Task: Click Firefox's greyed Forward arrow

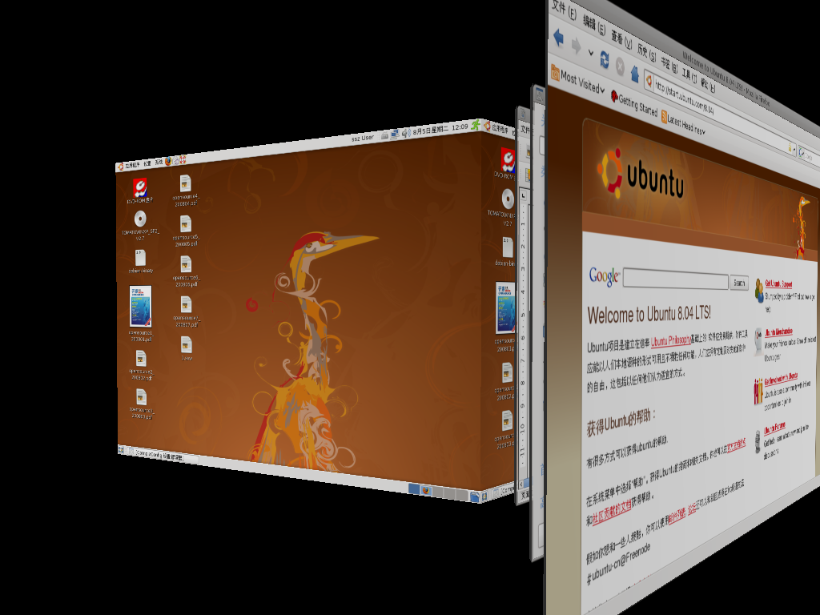Action: [577, 46]
